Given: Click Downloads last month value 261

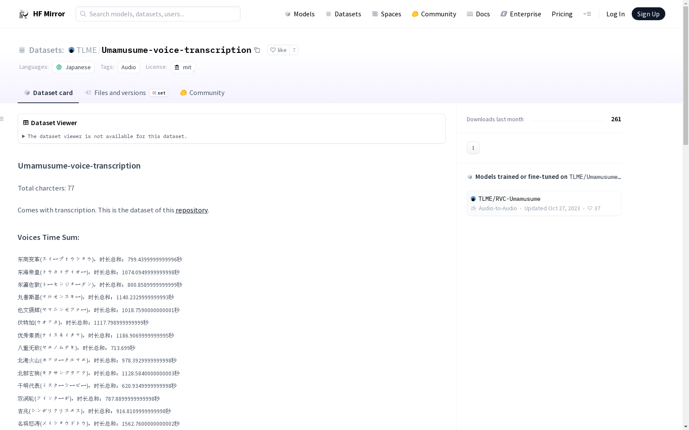Looking at the screenshot, I should [x=616, y=119].
